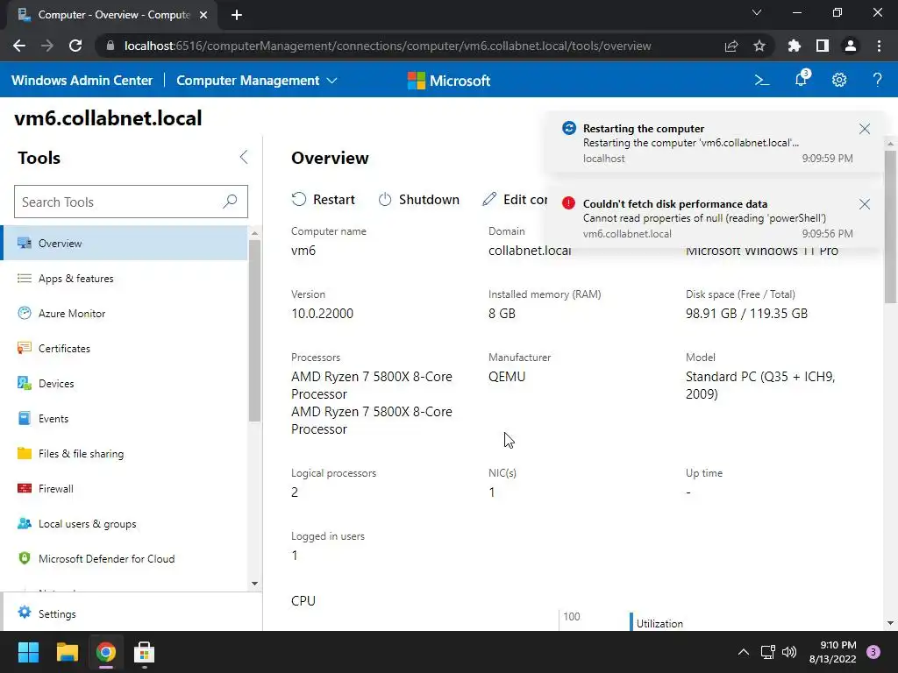Go back with the browser back arrow

[19, 46]
